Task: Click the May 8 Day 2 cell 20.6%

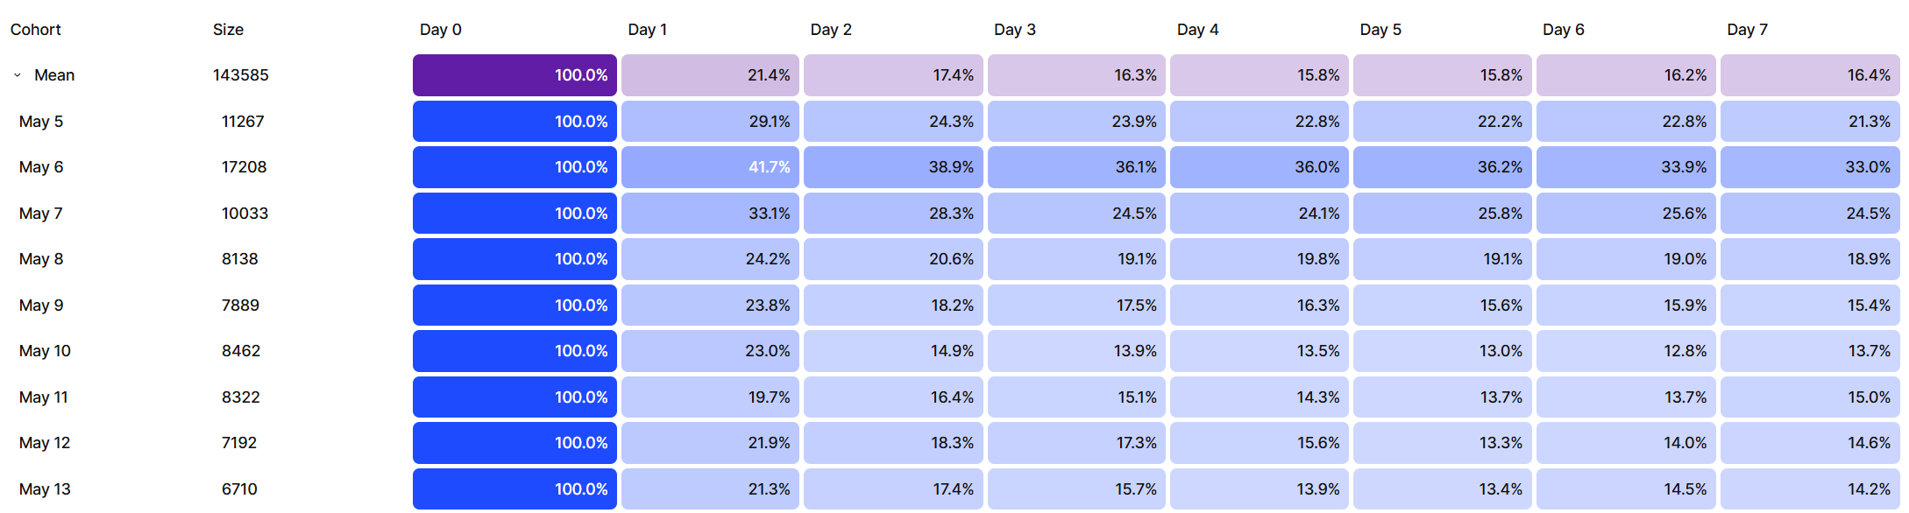Action: (893, 259)
